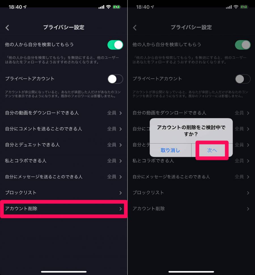Image resolution: width=255 pixels, height=275 pixels.
Task: Toggle プライベートアカウント switch on right screen
Action: tap(243, 79)
